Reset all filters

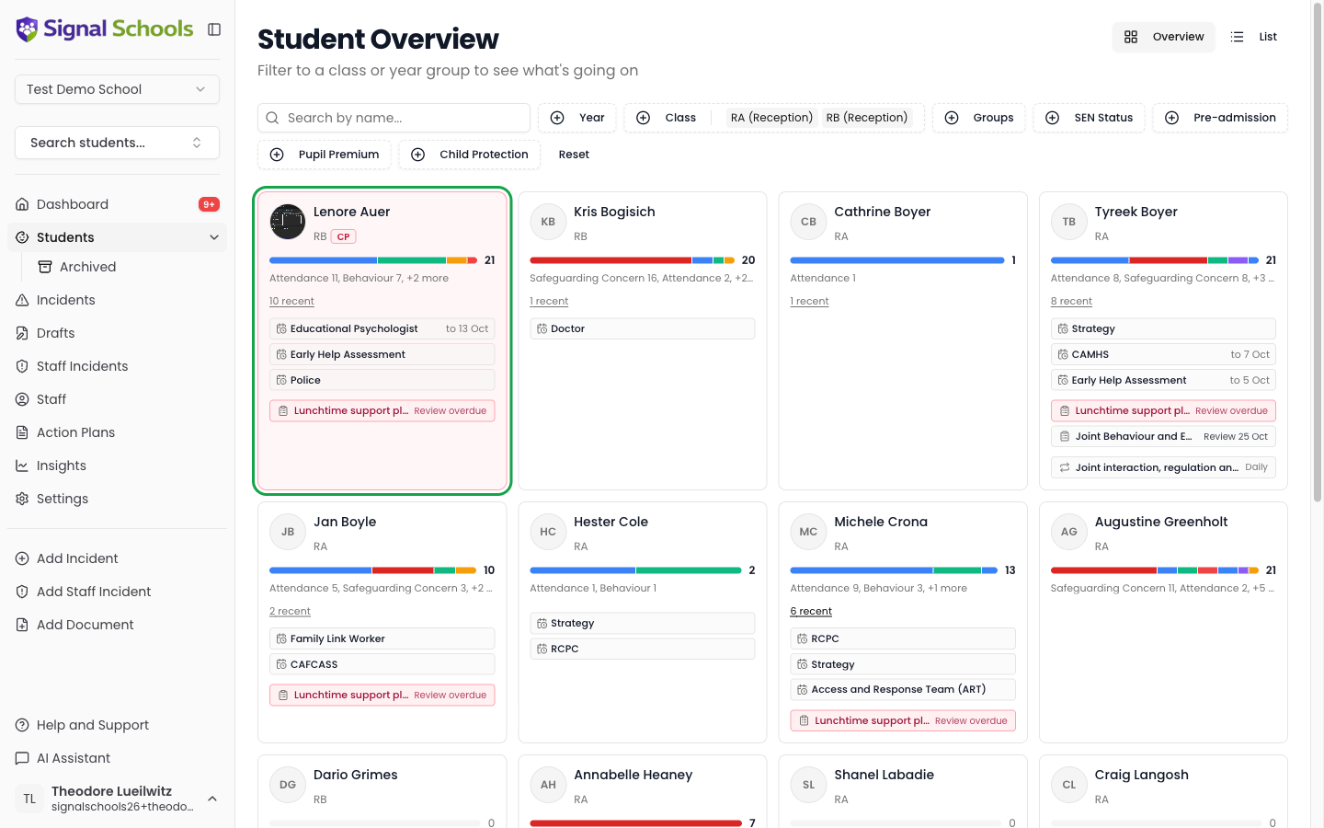click(x=574, y=155)
